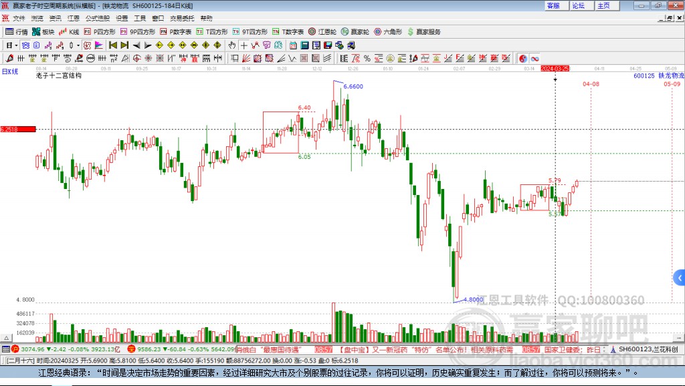Select the hand pan tool

click(232, 45)
